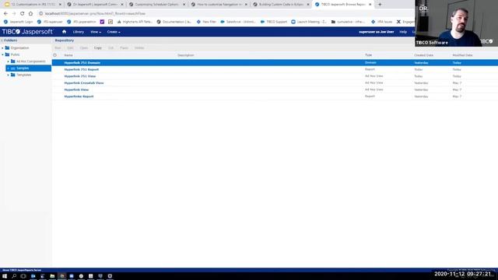The image size is (498, 280).
Task: Click the Organization folder icon
Action: (7, 48)
